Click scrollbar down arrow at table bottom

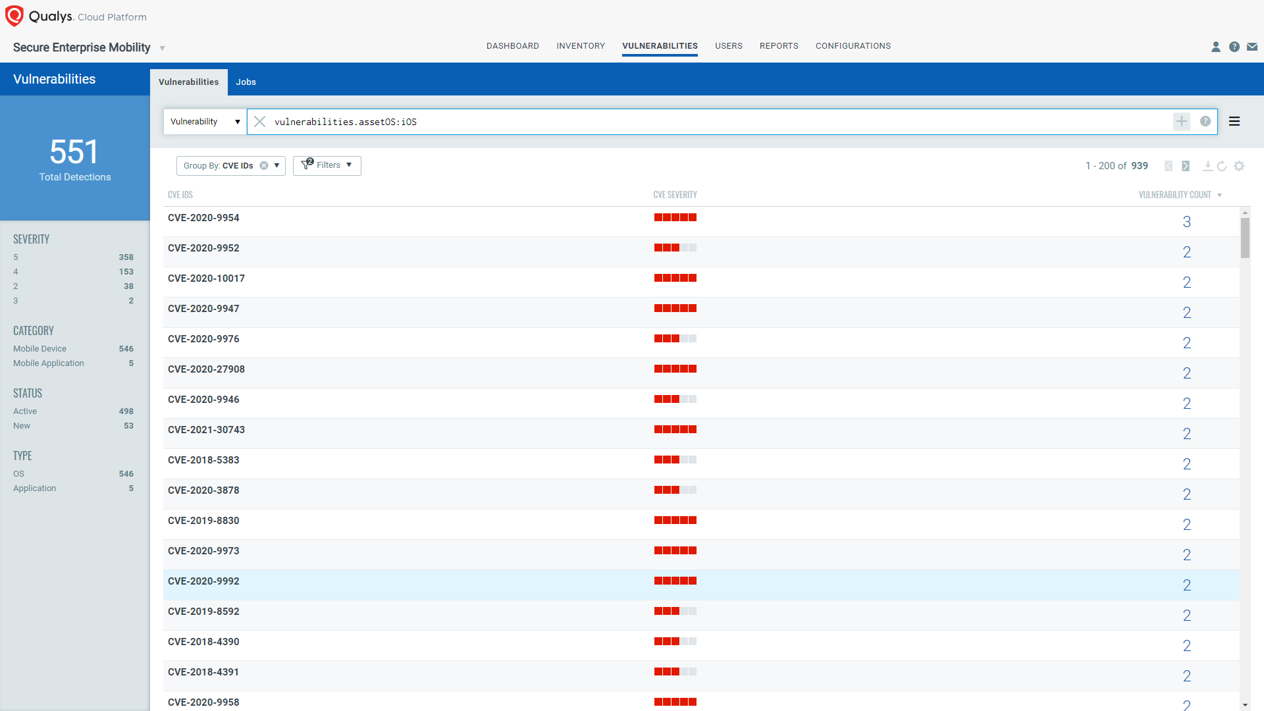coord(1245,705)
